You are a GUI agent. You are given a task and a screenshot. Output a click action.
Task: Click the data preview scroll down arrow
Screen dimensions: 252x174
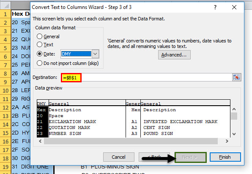[x=234, y=134]
